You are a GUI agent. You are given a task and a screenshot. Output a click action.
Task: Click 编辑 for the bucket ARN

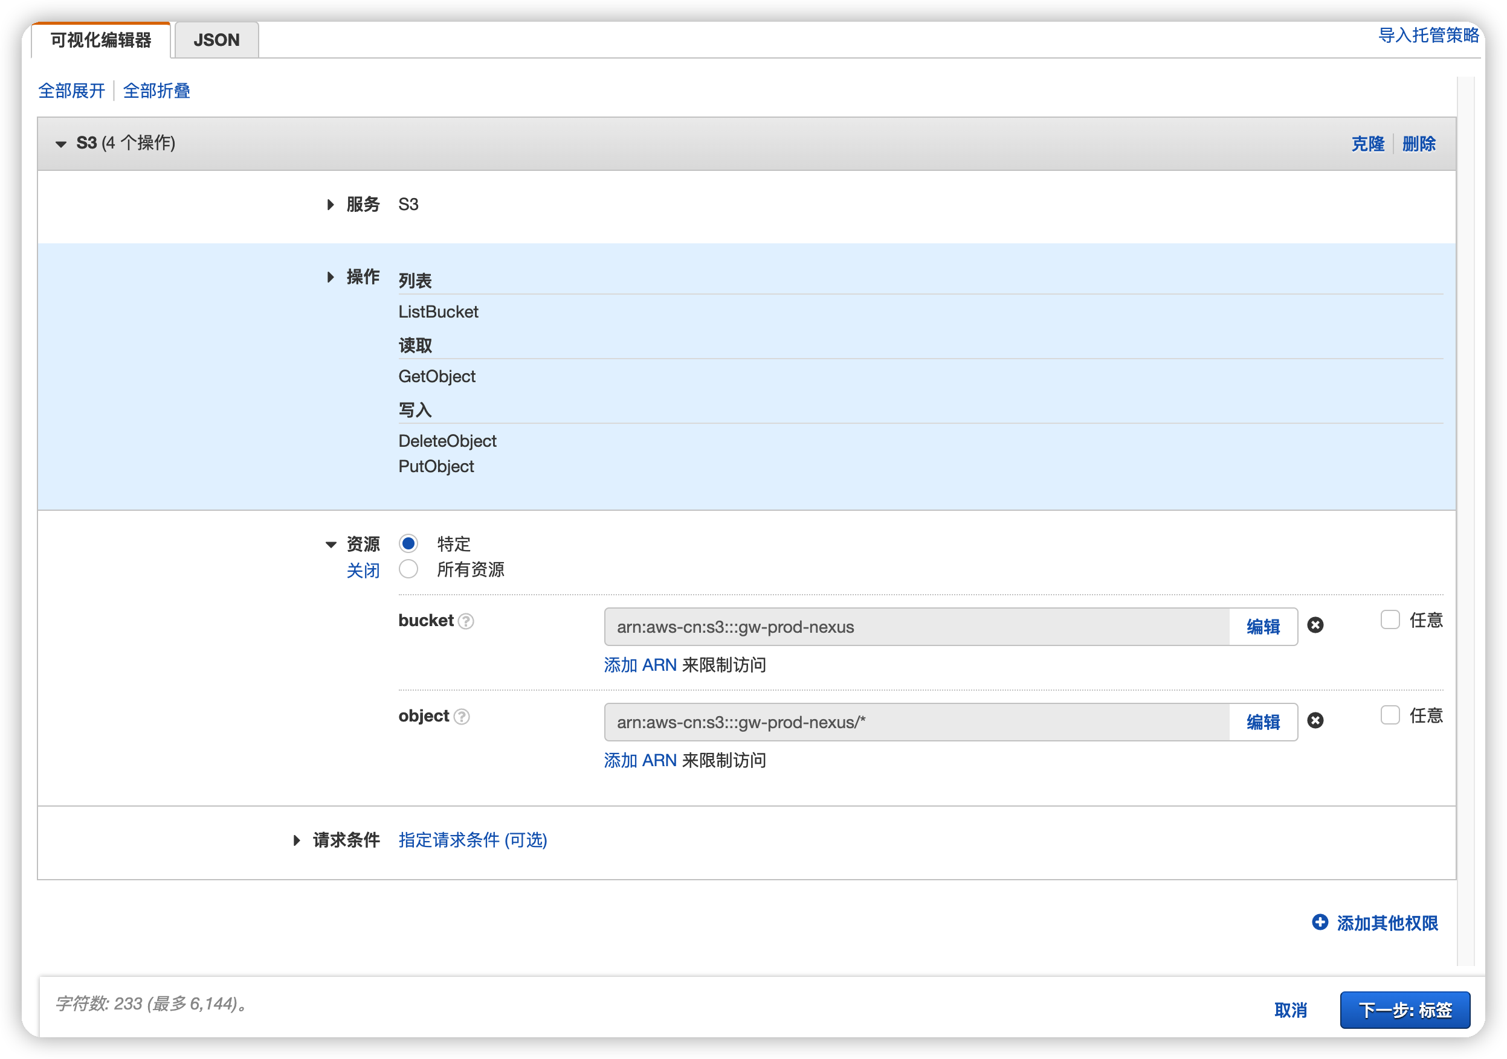pos(1262,627)
